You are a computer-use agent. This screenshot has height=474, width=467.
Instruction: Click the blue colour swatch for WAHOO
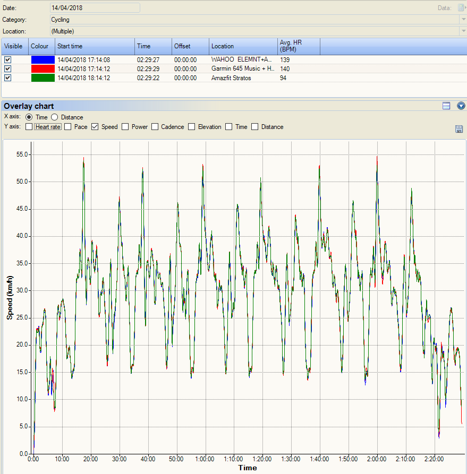click(x=43, y=60)
